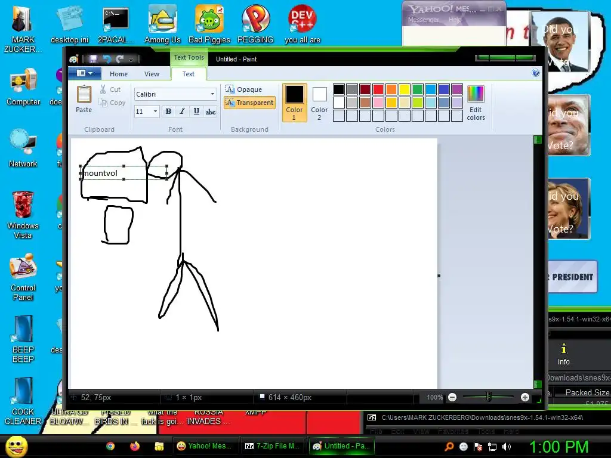611x458 pixels.
Task: Select the Text ribbon tab
Action: [x=188, y=74]
